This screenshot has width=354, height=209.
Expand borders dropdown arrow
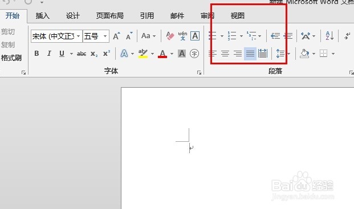(x=333, y=54)
